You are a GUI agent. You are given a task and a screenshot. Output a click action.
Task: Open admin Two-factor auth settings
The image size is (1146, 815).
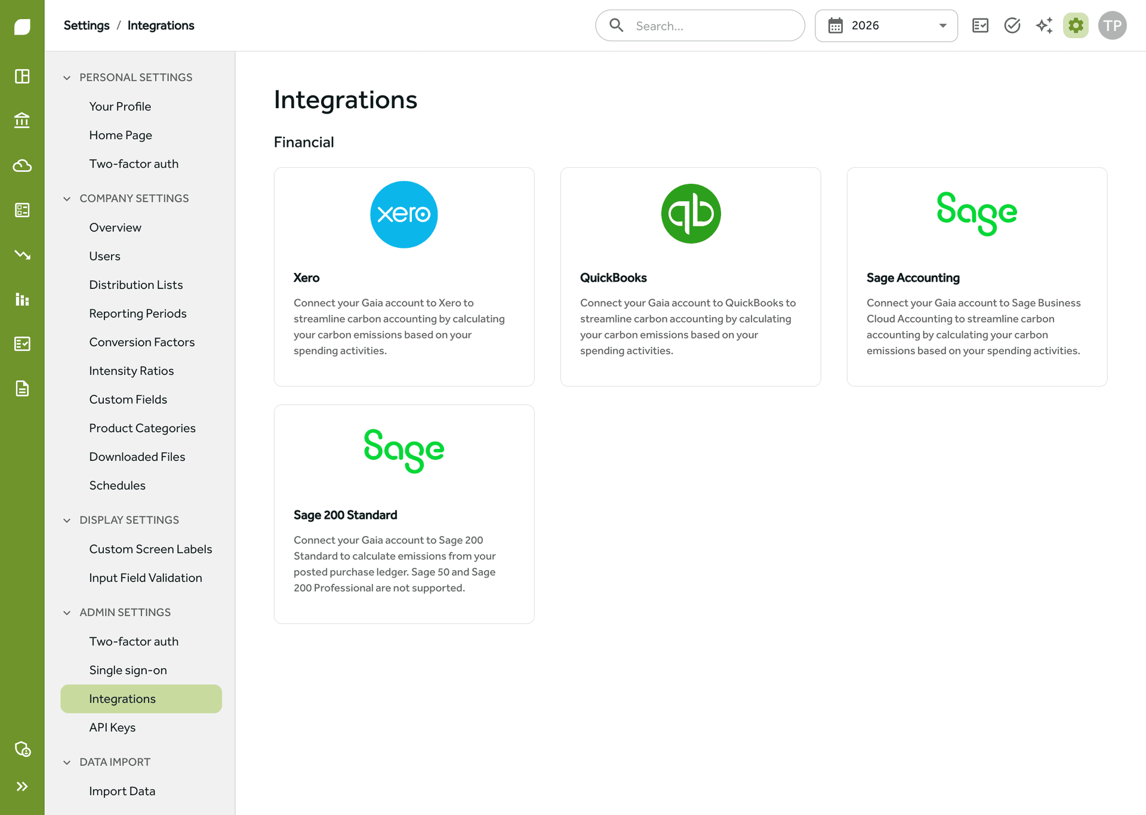pos(134,641)
